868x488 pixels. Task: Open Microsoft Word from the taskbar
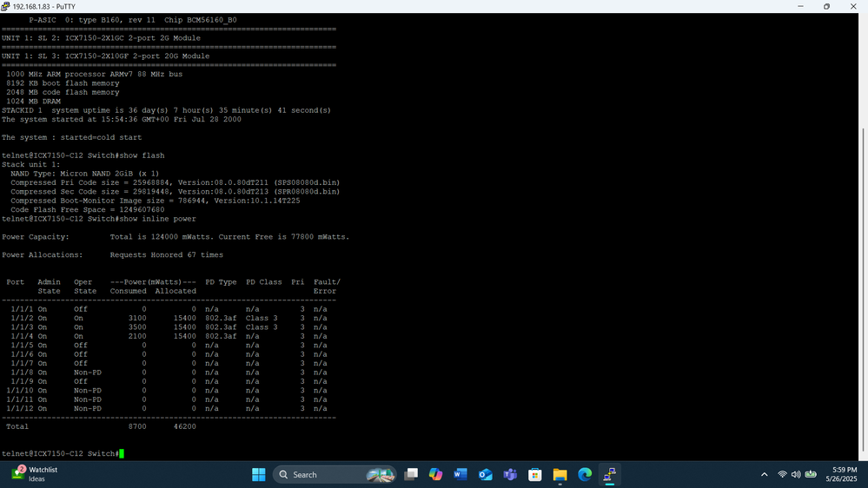[461, 475]
